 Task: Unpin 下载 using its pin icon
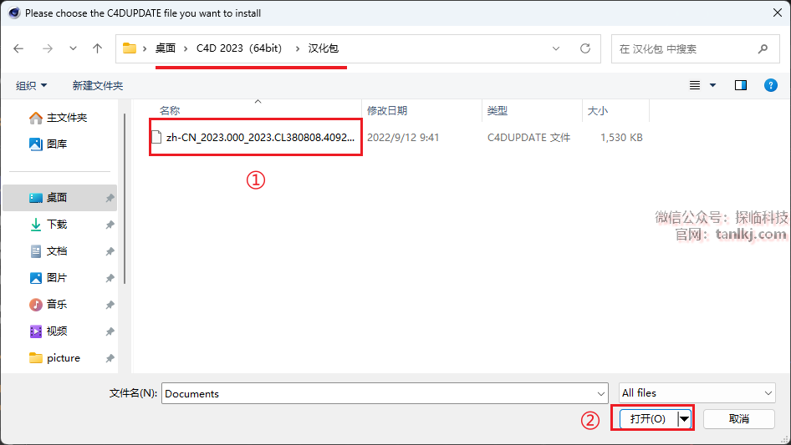(110, 225)
